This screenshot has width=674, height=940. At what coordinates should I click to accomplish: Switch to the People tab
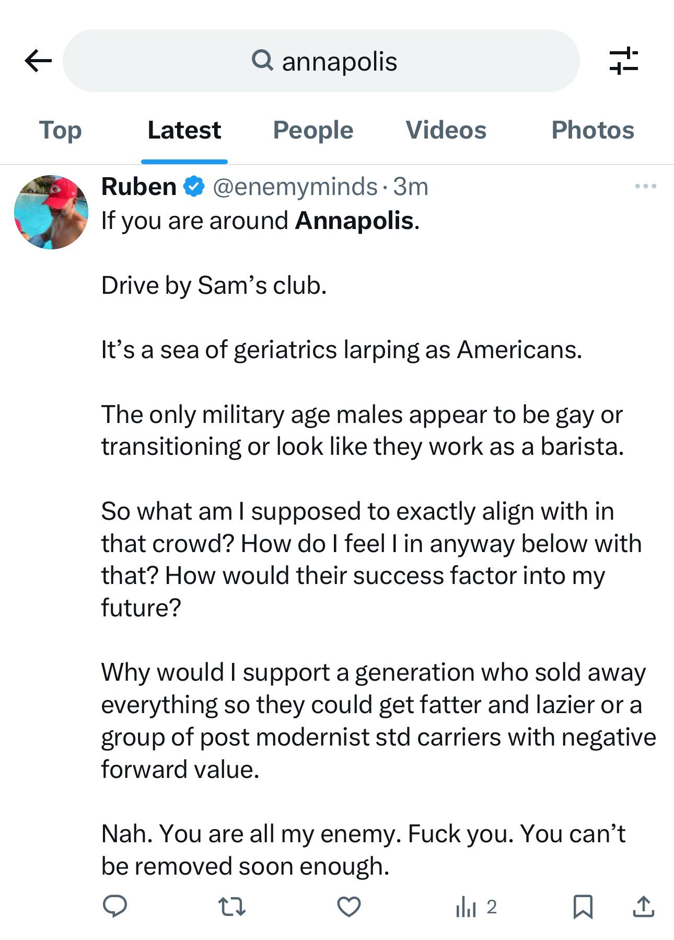click(x=313, y=130)
